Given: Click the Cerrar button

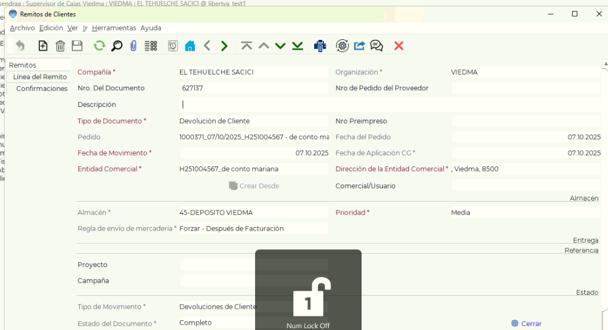Looking at the screenshot, I should click(526, 324).
